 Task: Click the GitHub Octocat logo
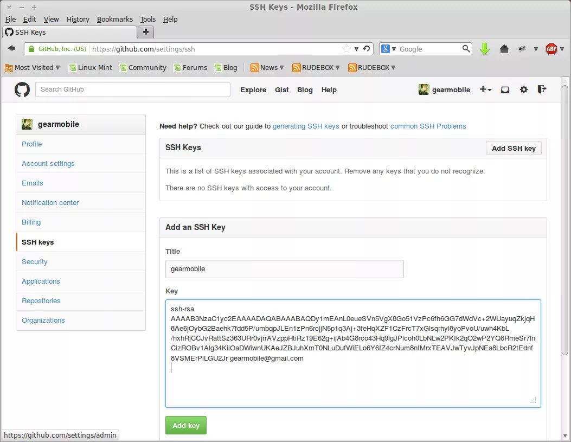click(x=22, y=89)
